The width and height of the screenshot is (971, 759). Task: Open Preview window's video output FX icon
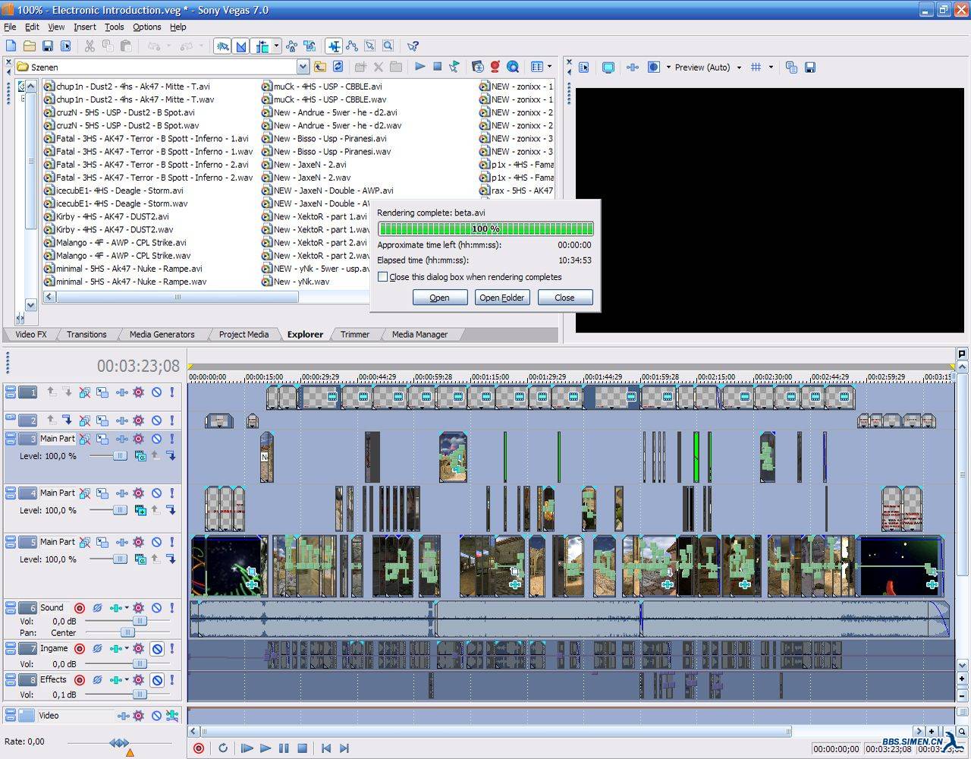pyautogui.click(x=633, y=67)
